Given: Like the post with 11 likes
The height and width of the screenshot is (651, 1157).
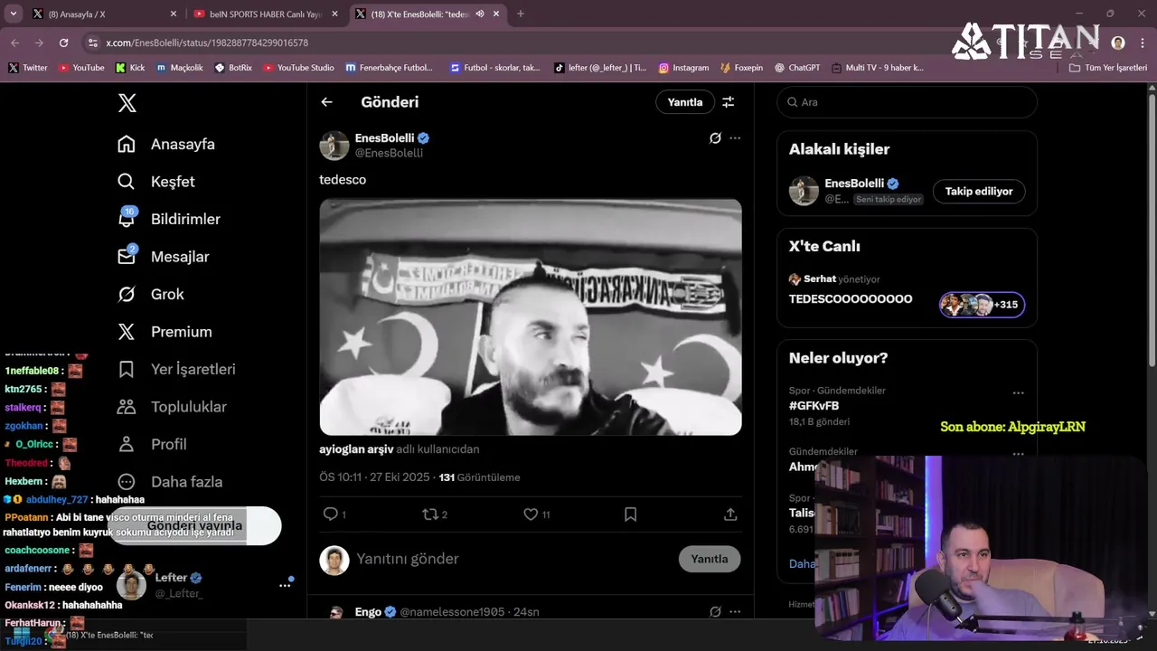Looking at the screenshot, I should (x=536, y=514).
